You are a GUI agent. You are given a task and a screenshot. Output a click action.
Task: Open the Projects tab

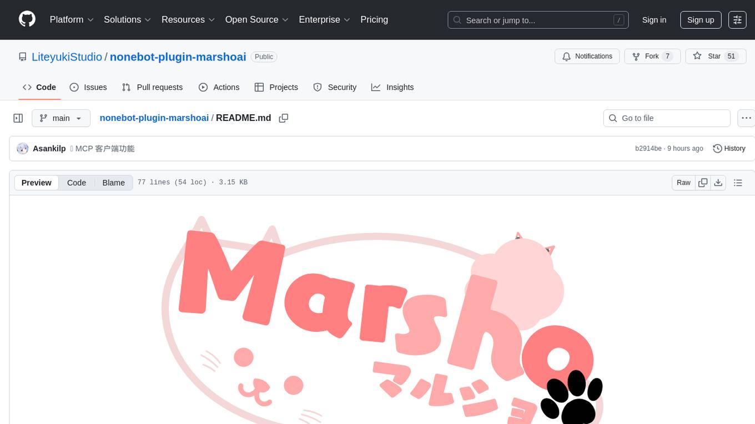coord(276,87)
